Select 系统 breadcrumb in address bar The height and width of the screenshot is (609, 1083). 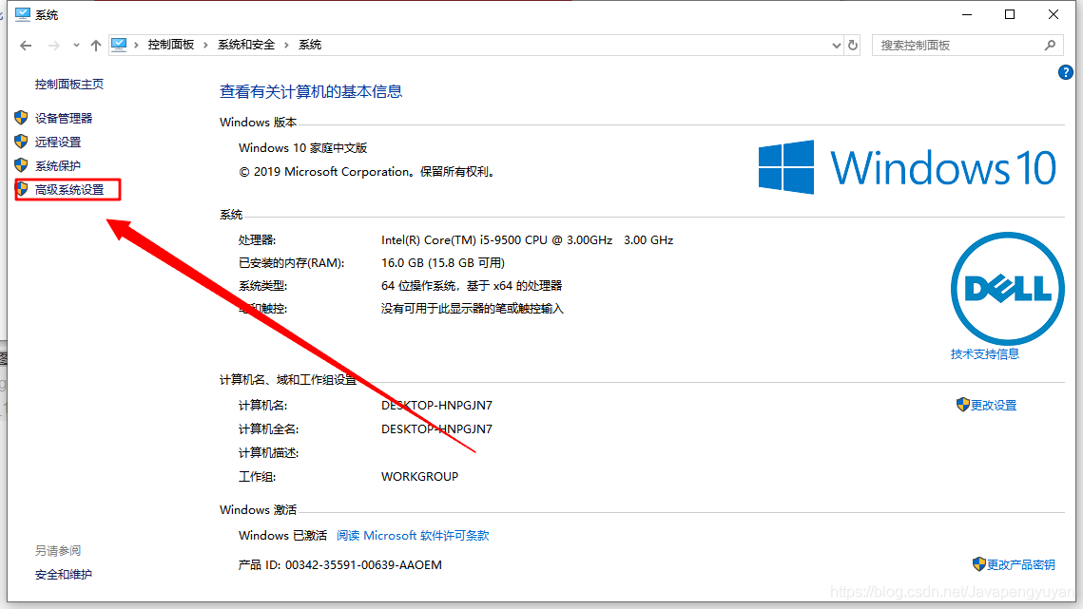309,45
